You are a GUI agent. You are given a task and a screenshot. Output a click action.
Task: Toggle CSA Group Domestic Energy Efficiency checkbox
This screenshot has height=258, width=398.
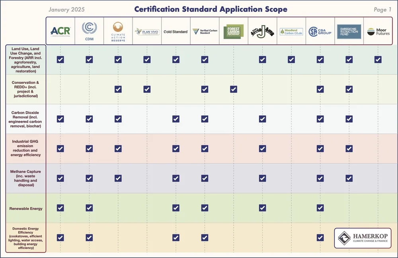click(x=320, y=238)
